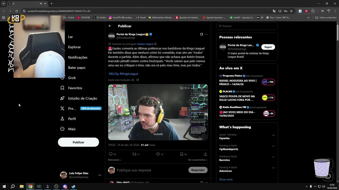Open main post's three-dot menu
The height and width of the screenshot is (190, 339).
(x=206, y=34)
